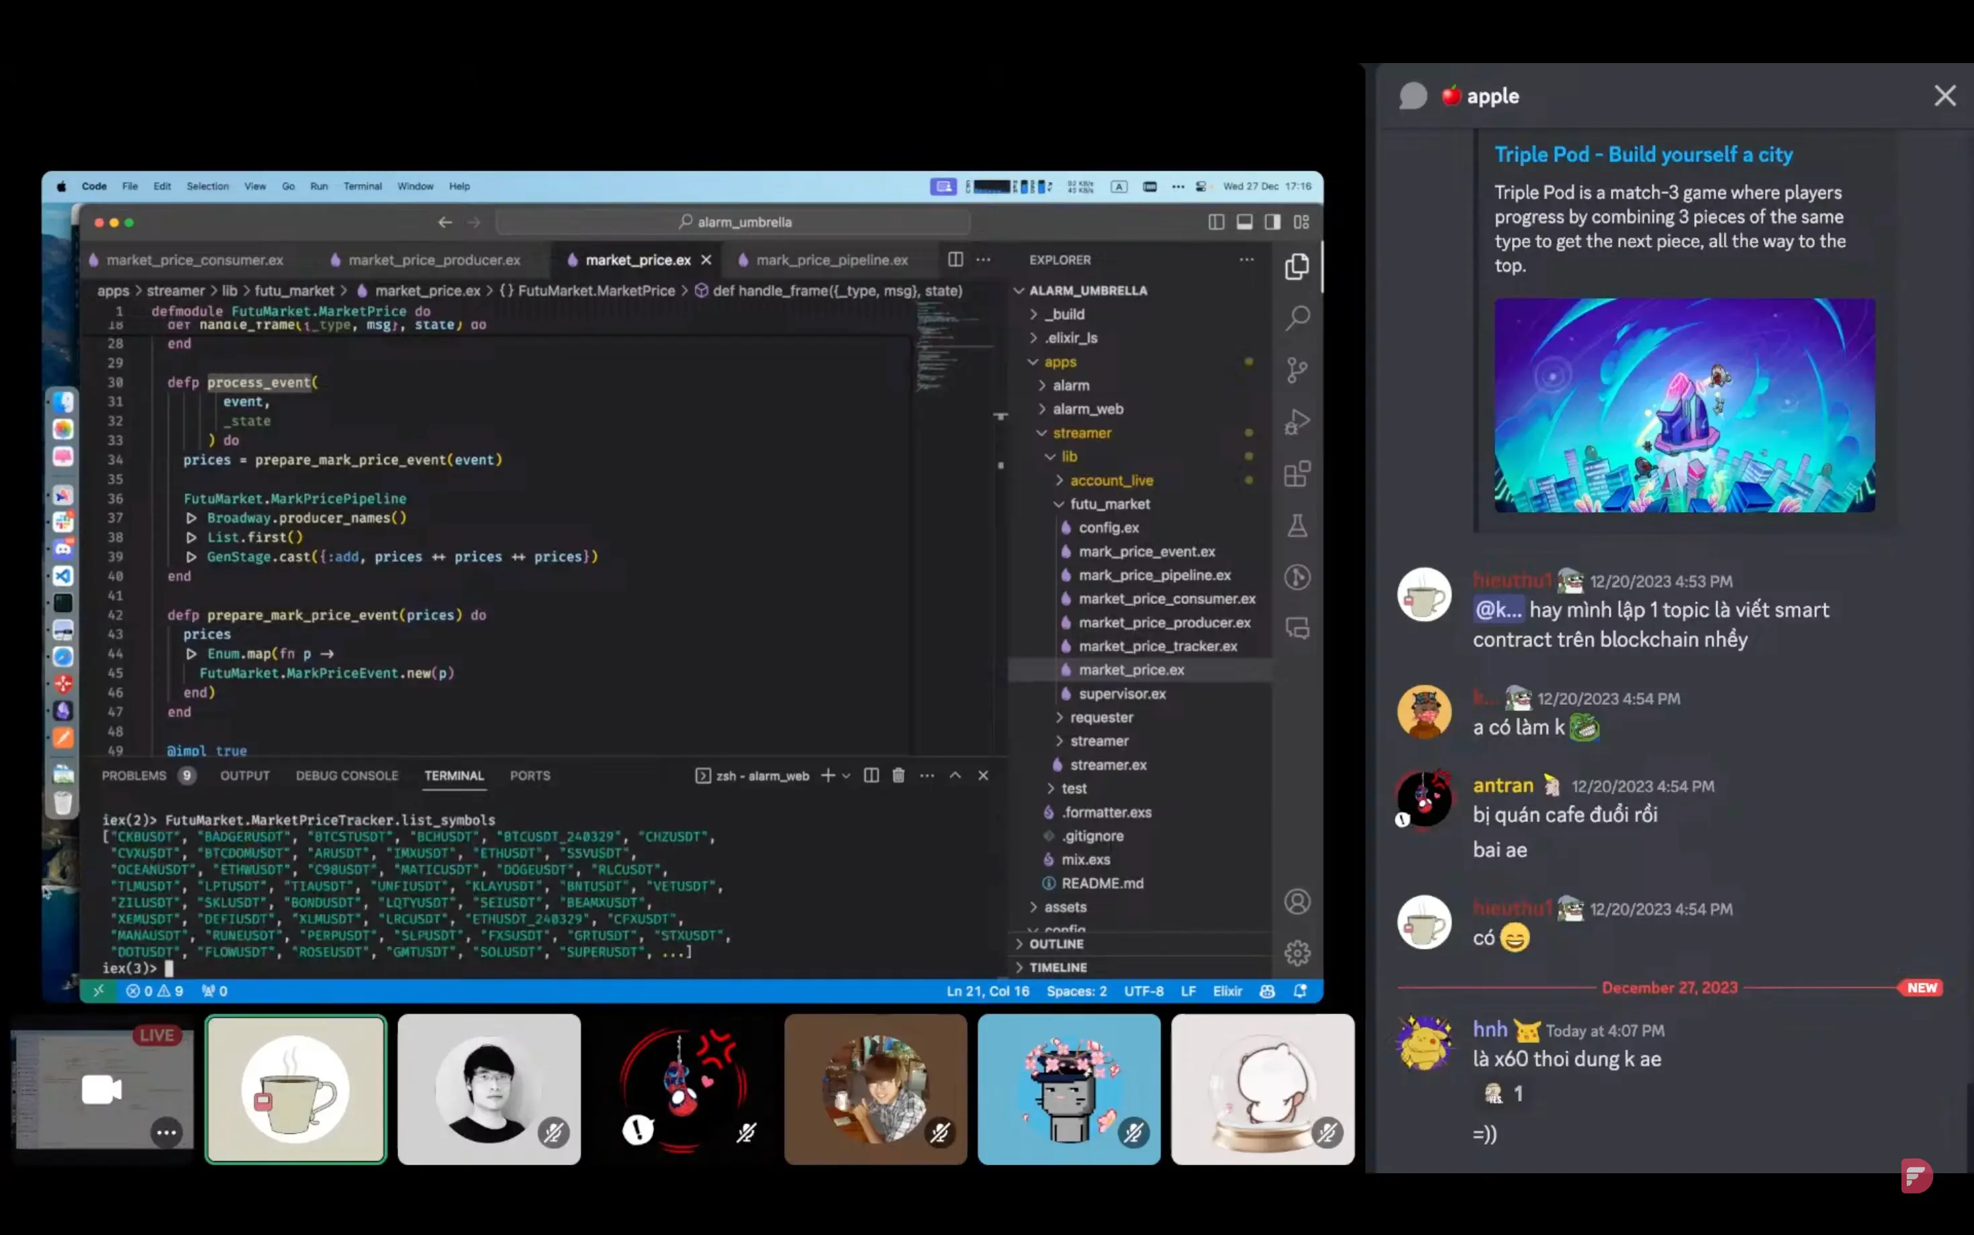Customize layout icon in the title bar
This screenshot has height=1235, width=1974.
(x=1302, y=222)
